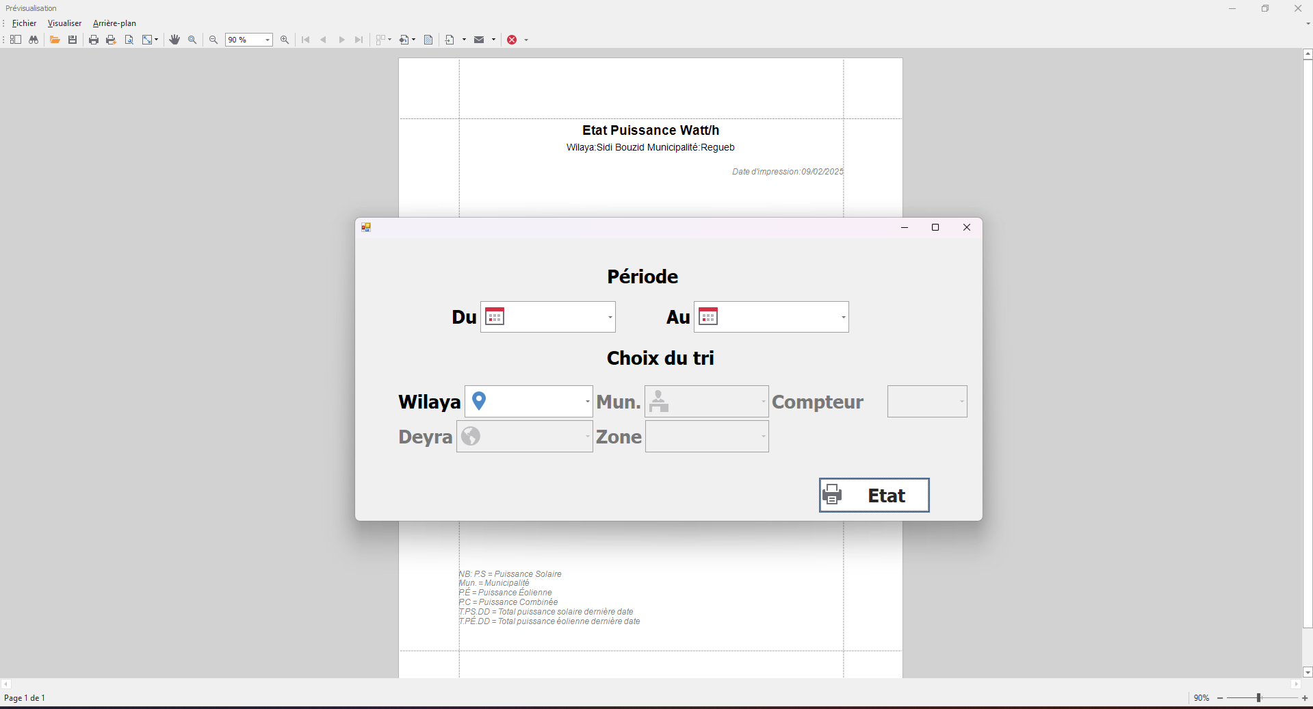
Task: Toggle the document thumbnails panel icon
Action: (x=15, y=40)
